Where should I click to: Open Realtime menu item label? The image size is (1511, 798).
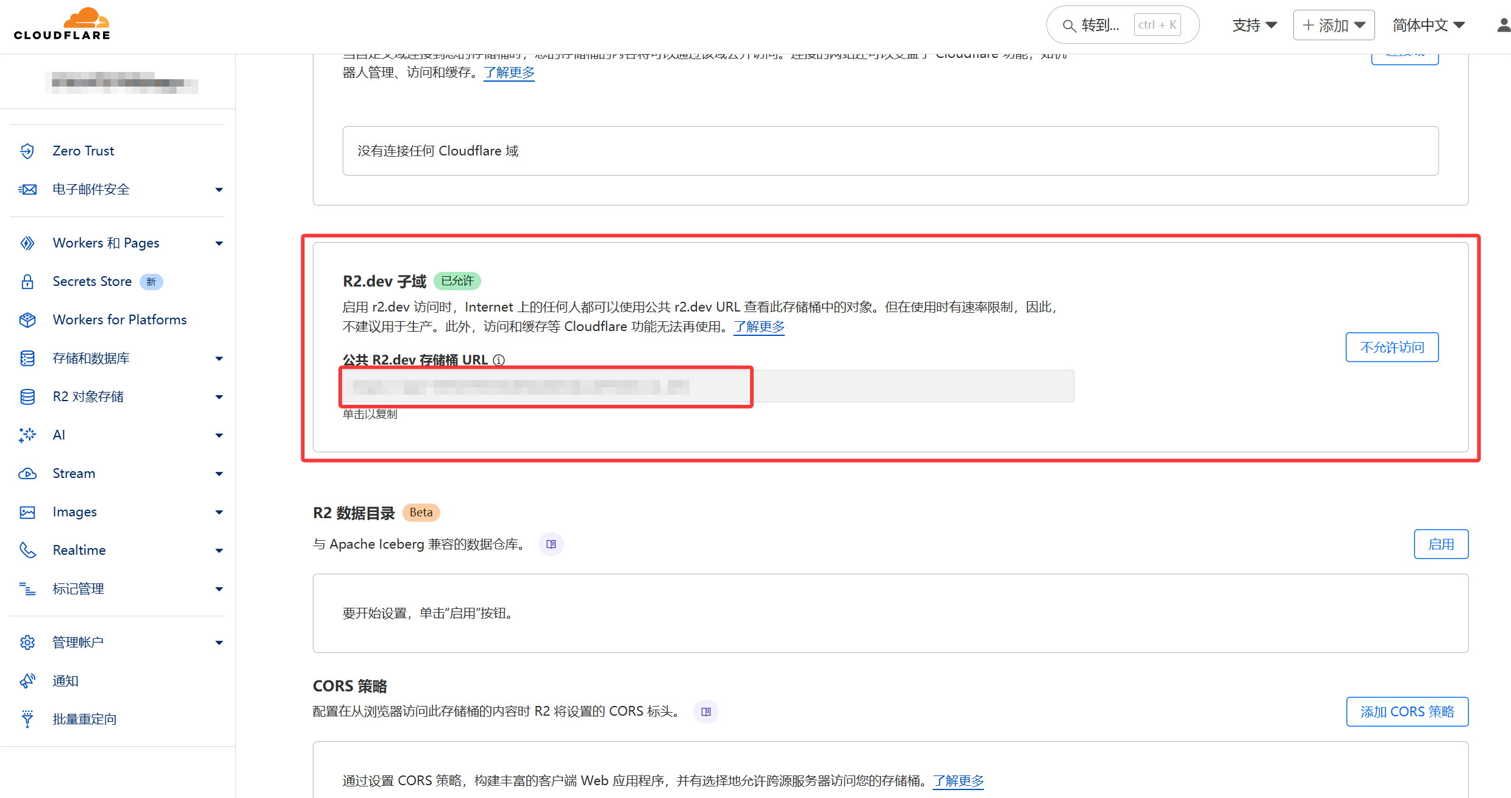(79, 550)
